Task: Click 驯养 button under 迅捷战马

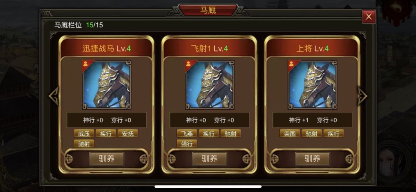Action: [x=106, y=159]
